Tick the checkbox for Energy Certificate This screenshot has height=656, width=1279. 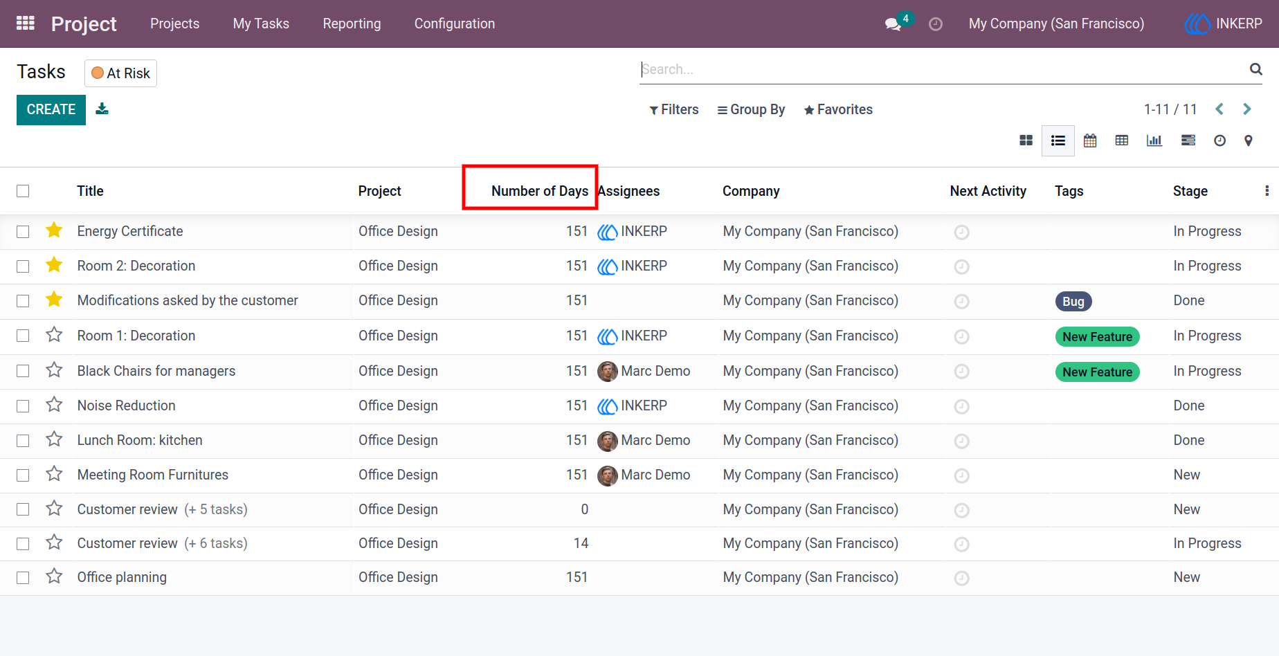[x=23, y=232]
